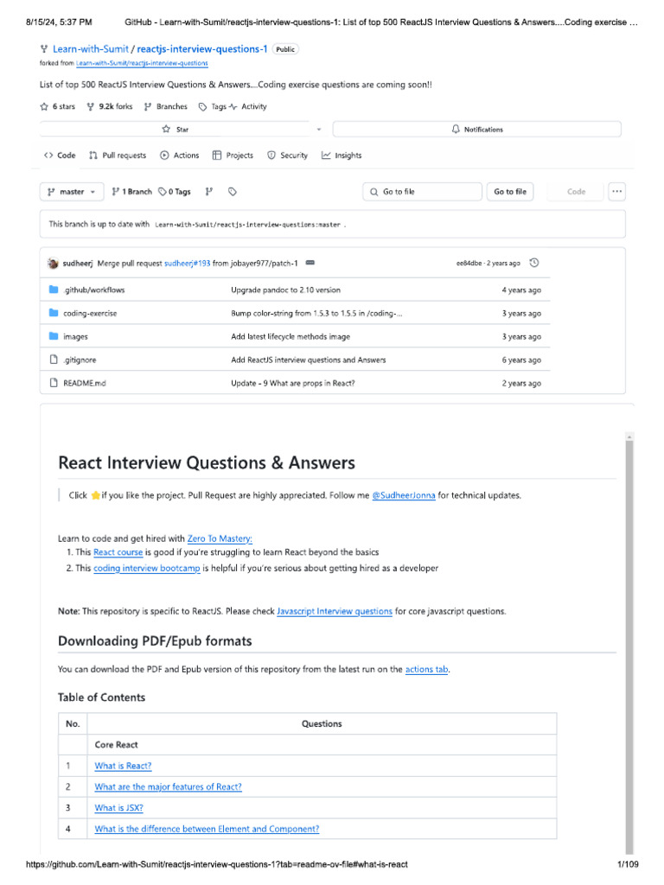Viewport: 664px width, 885px height.
Task: Click the tag icon beside the branch selector
Action: (232, 192)
